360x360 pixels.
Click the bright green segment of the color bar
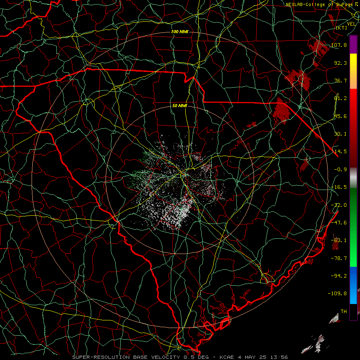(353, 228)
